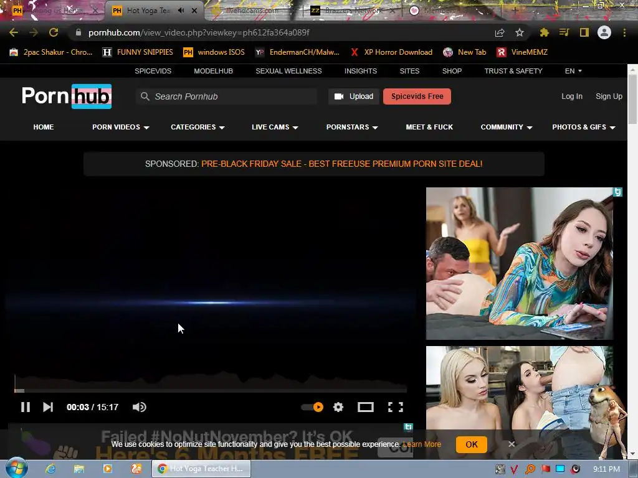Open the media control icon in the toolbar
The height and width of the screenshot is (478, 638).
(x=564, y=32)
